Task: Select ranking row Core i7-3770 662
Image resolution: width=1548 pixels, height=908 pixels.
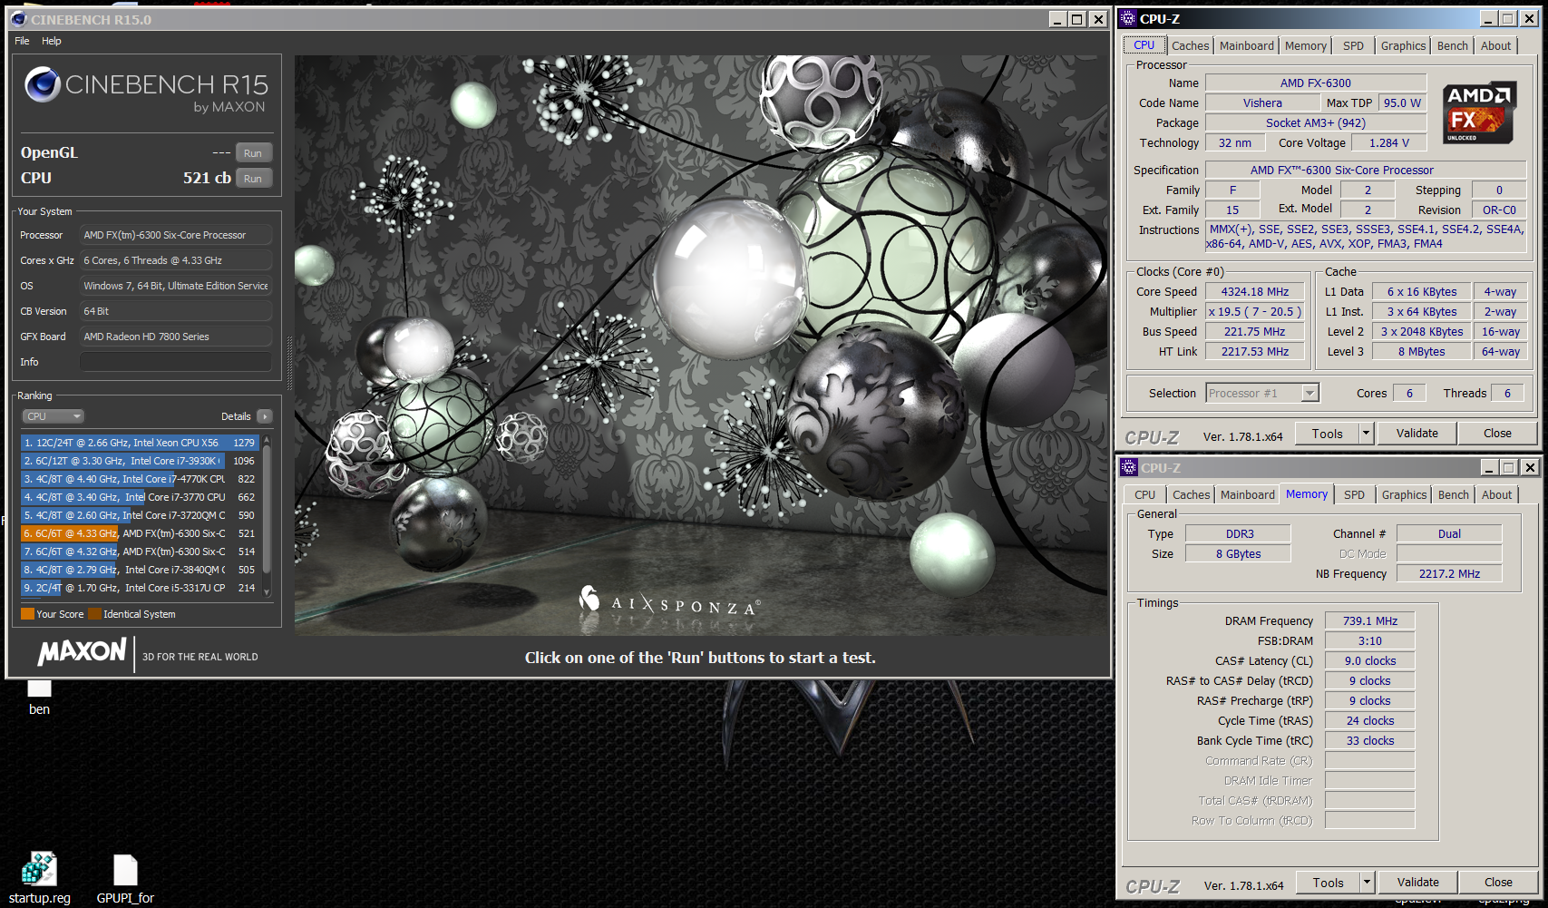Action: 140,497
